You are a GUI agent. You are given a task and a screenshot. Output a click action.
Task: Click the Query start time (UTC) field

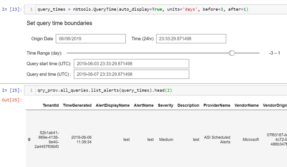(131, 64)
